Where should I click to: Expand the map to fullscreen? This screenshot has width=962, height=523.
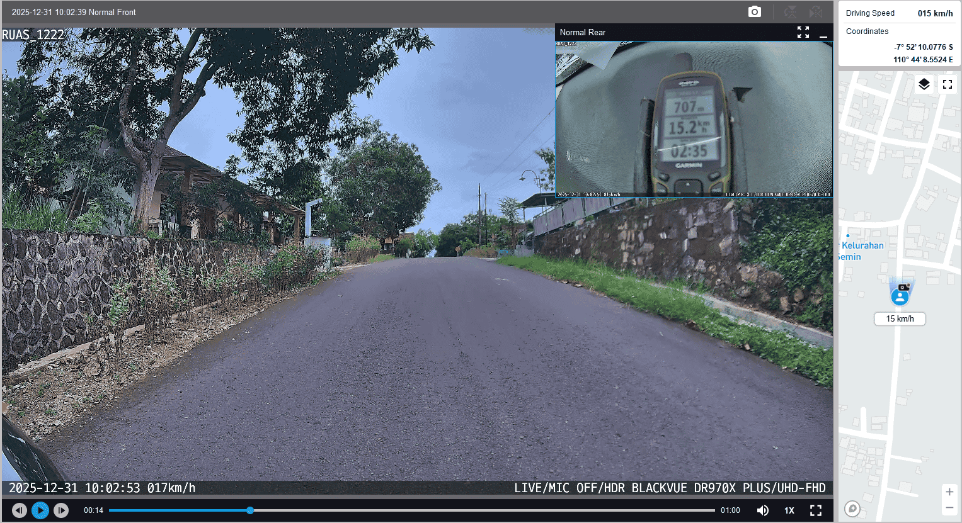[948, 84]
